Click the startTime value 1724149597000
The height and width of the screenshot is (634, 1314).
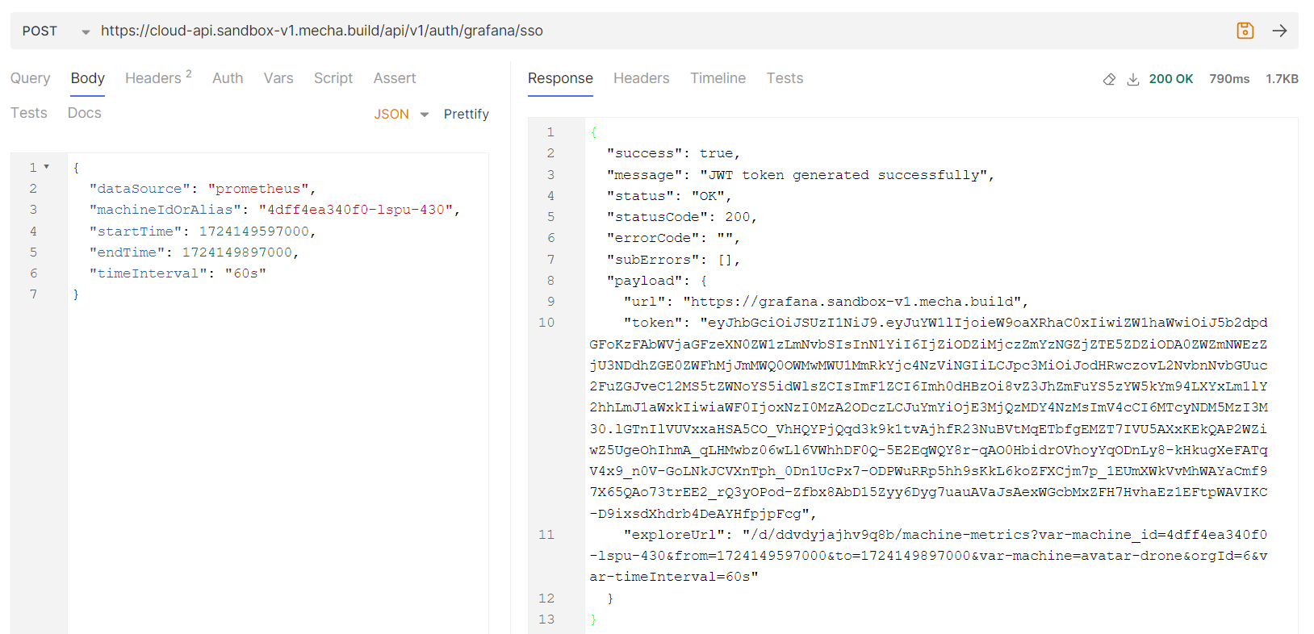click(x=254, y=231)
